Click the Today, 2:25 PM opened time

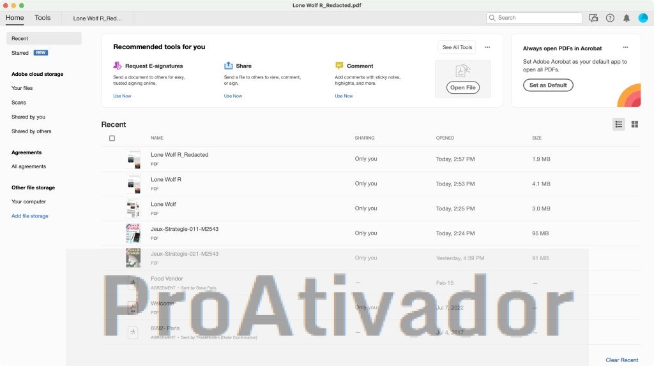[455, 209]
